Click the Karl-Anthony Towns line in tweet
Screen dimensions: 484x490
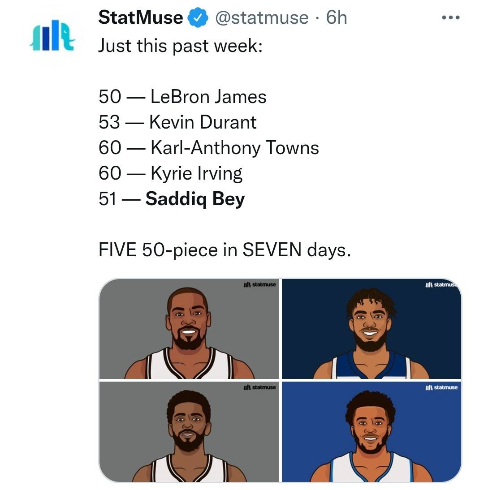(x=209, y=147)
